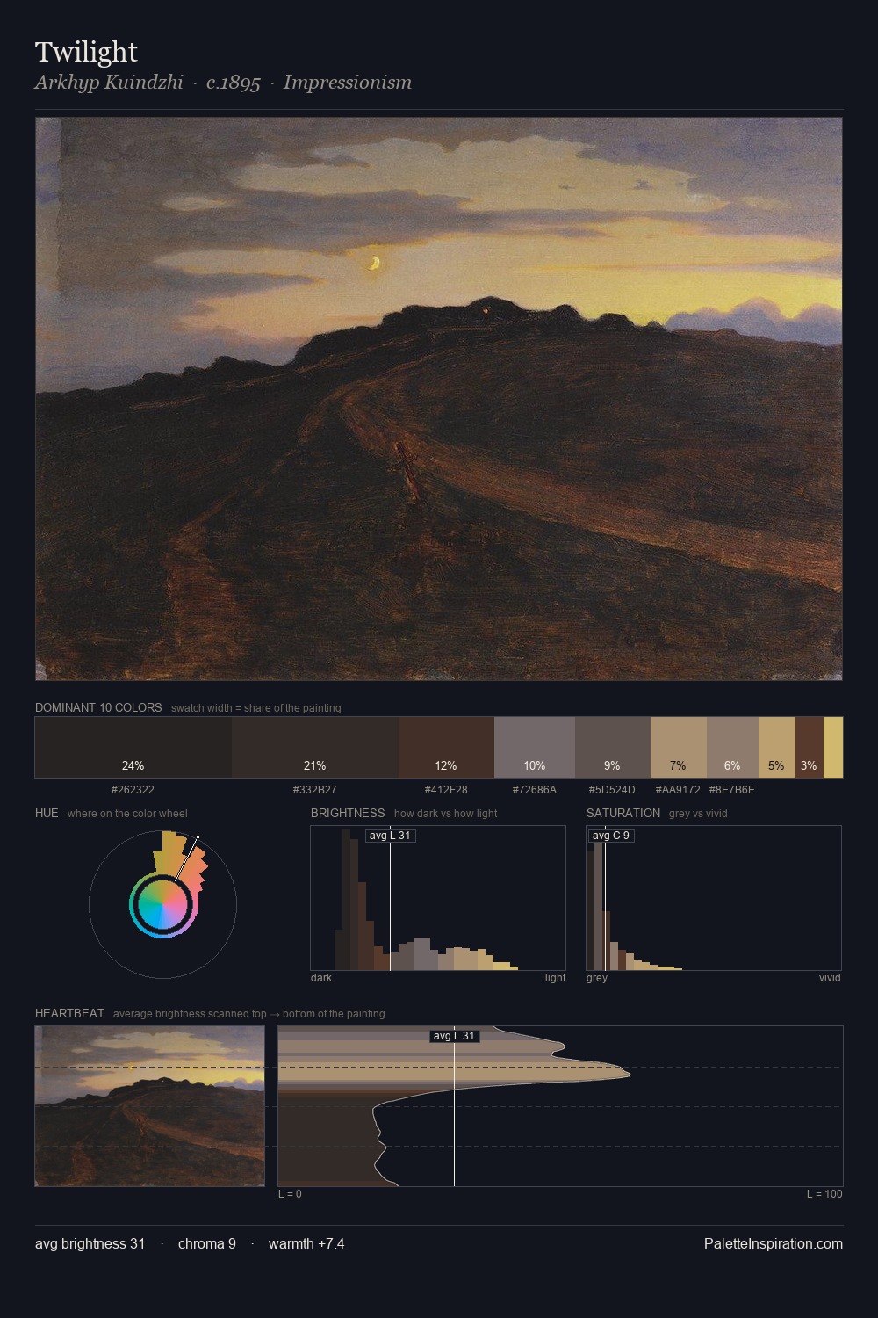878x1318 pixels.
Task: Click the 'vivid' axis label
Action: (x=830, y=978)
